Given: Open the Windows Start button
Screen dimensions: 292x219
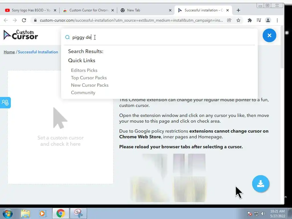Looking at the screenshot, I should [x=7, y=213].
